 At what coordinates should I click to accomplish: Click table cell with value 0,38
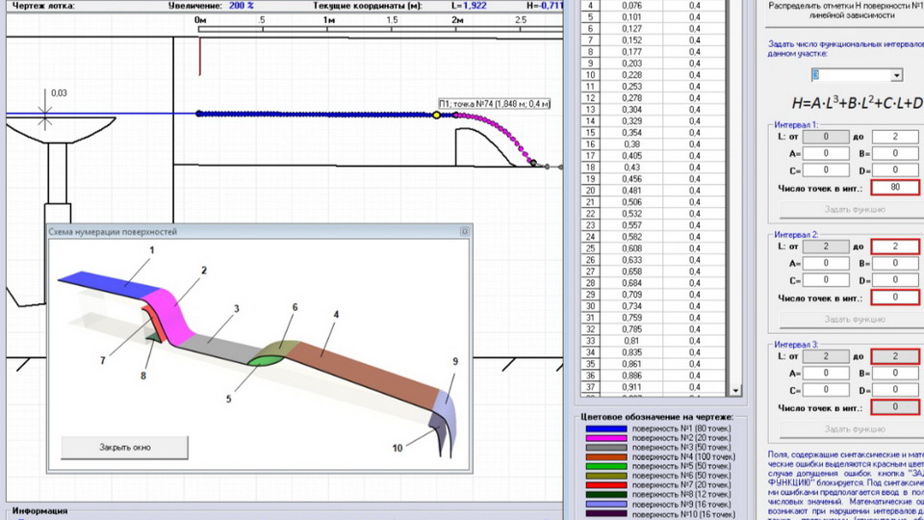click(631, 144)
